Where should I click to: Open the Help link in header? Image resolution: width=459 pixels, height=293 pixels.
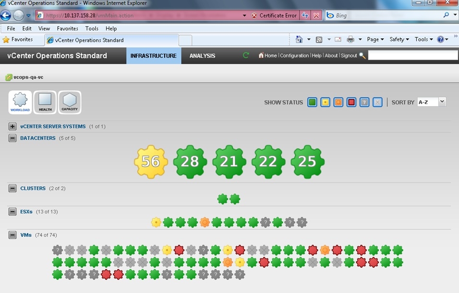(316, 56)
